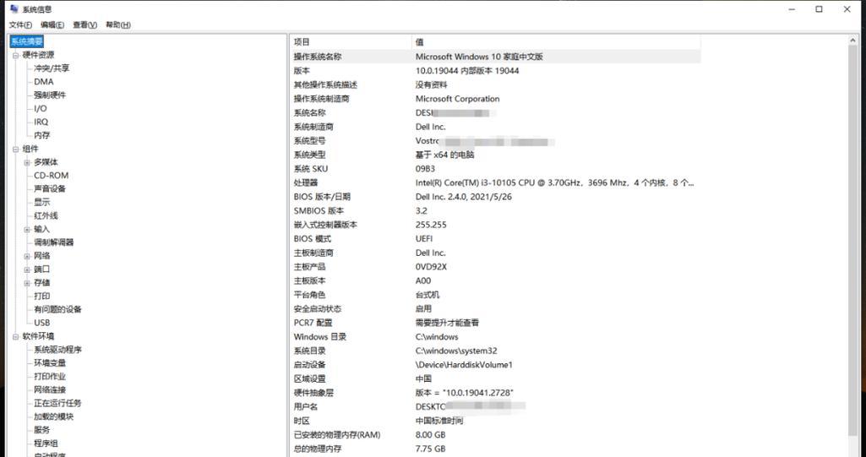Select the 打印作业 tree item
Screen dimensions: 866x457
(x=50, y=377)
